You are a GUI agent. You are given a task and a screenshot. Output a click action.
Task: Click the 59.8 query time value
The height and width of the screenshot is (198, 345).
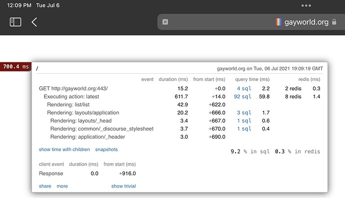[x=264, y=97]
